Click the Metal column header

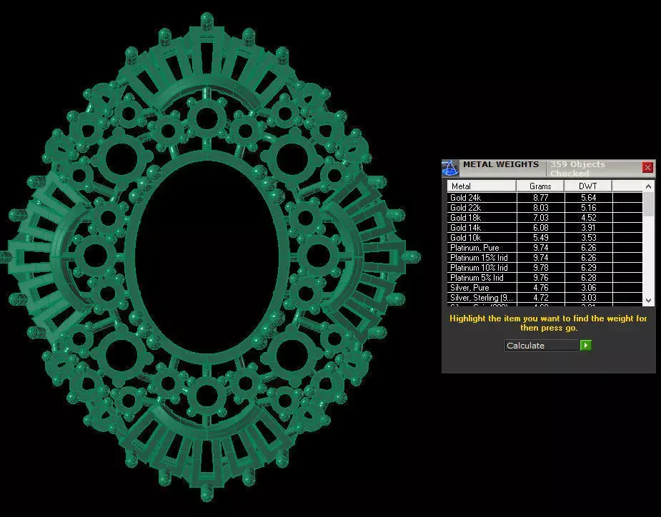[482, 186]
